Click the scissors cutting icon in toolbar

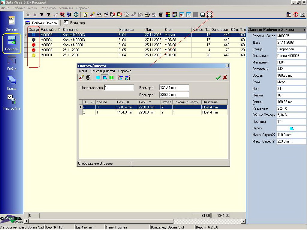(182, 15)
